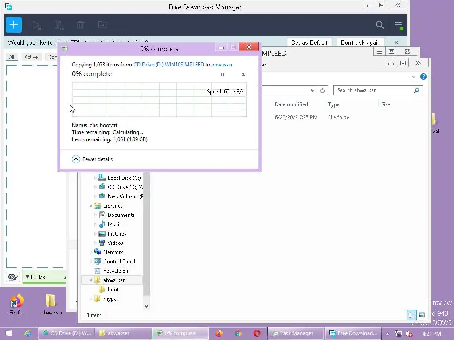Click the abwasser destination link

(222, 65)
